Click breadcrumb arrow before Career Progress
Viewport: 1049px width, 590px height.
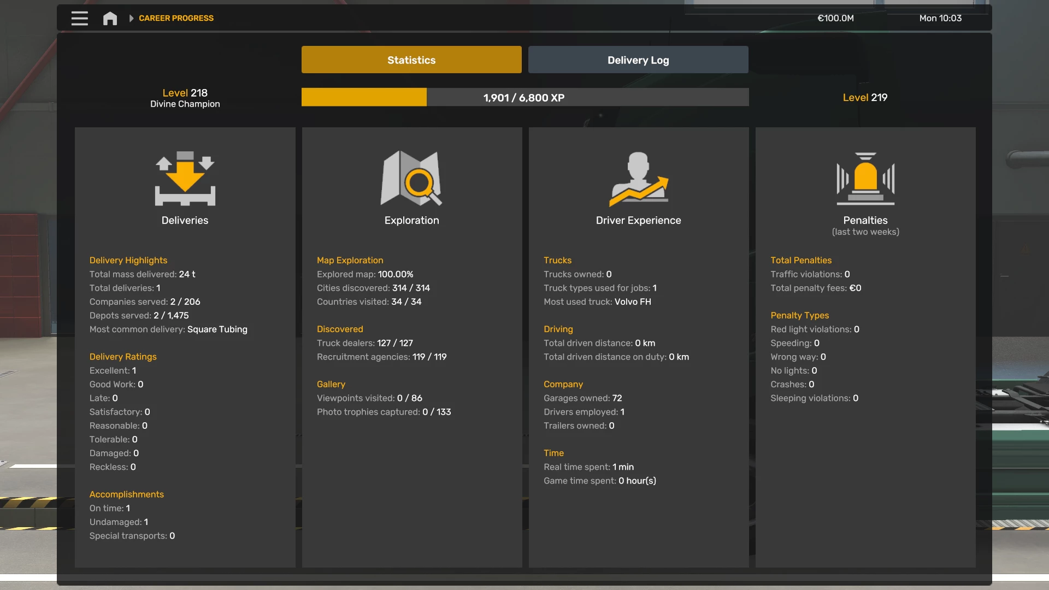[x=131, y=18]
